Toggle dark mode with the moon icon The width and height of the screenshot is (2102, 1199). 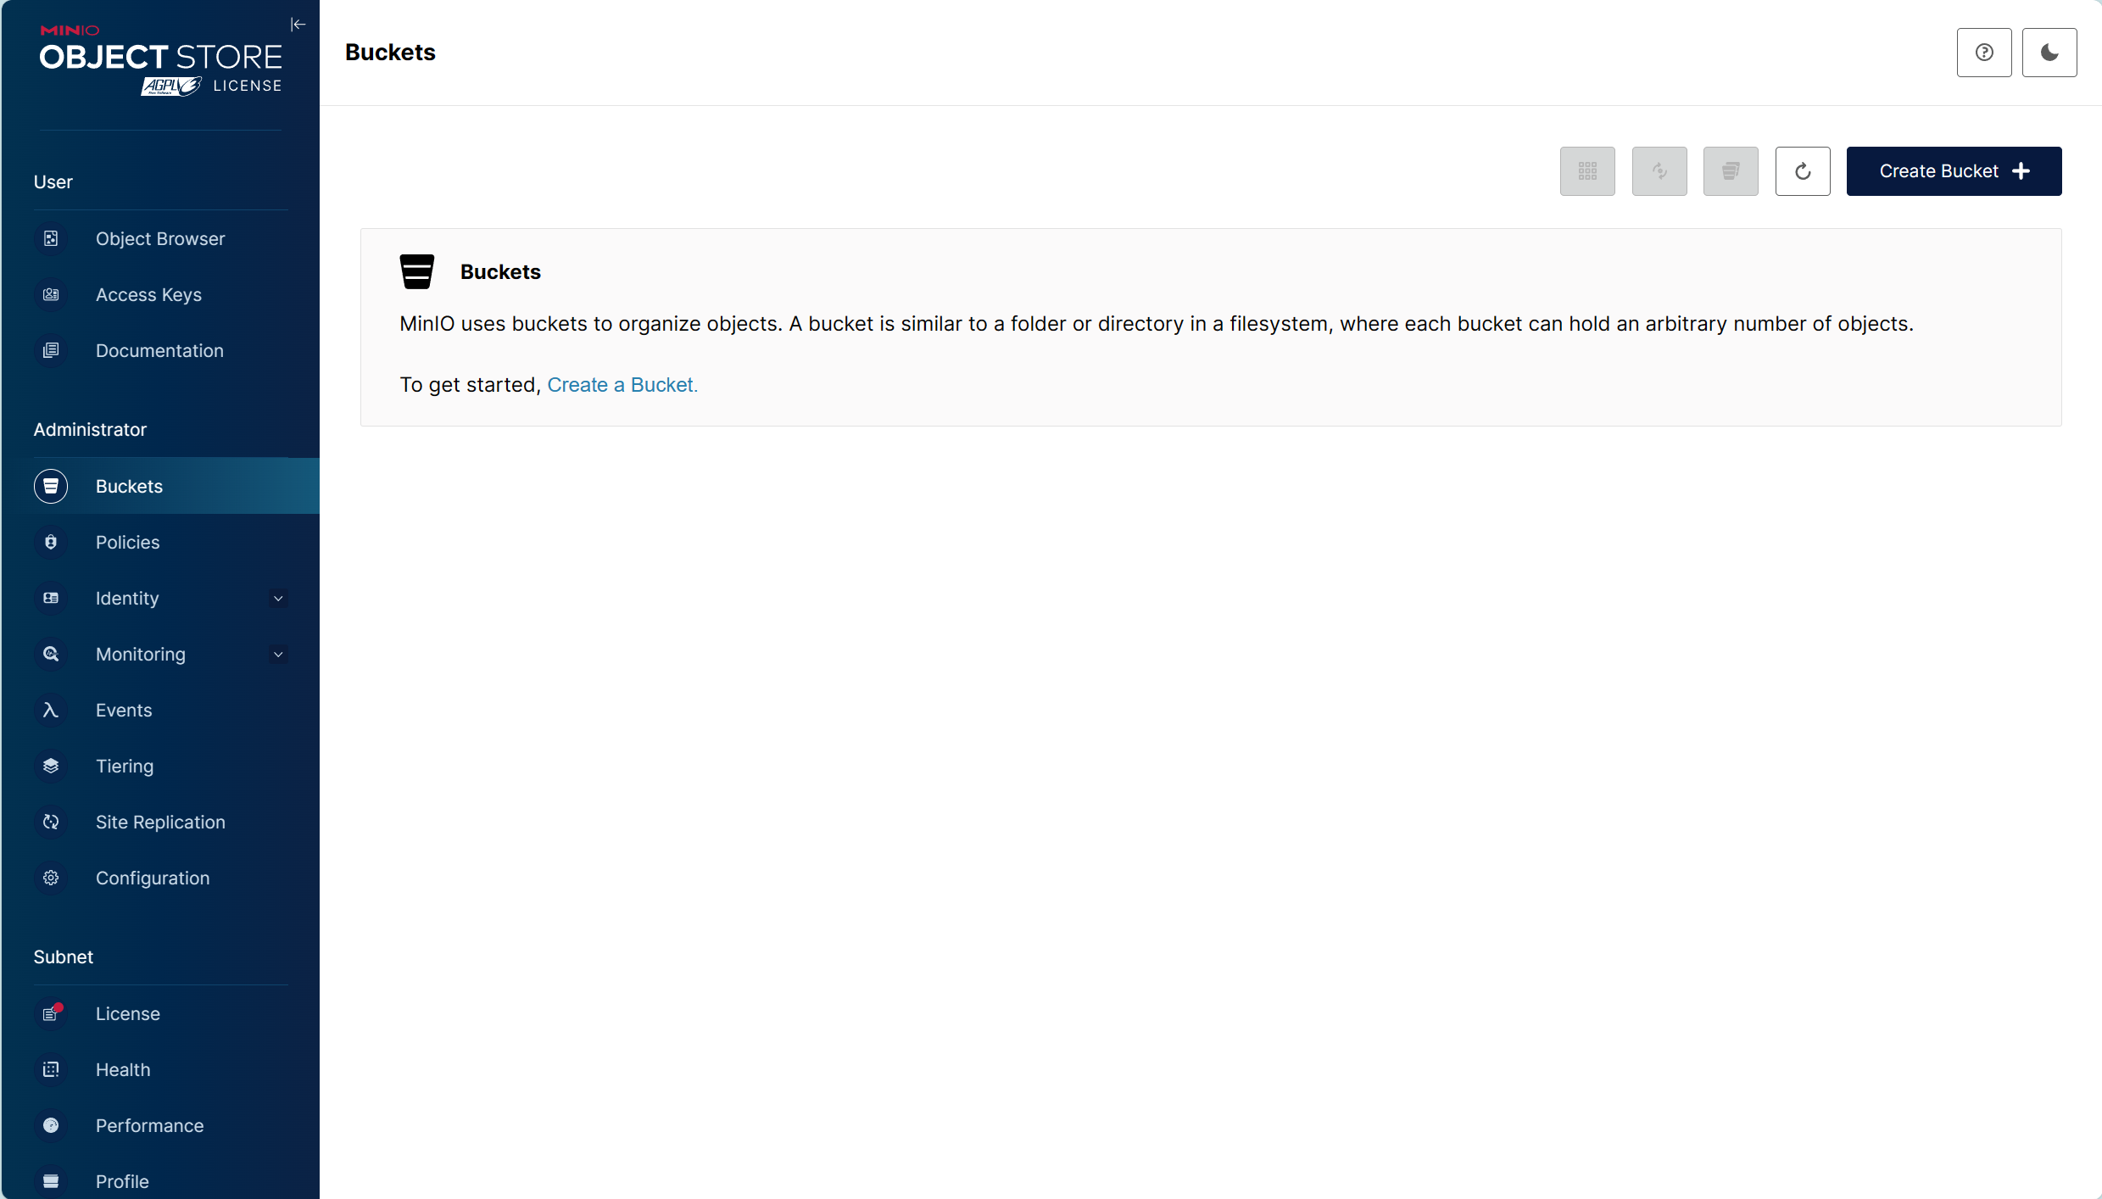[x=2049, y=53]
